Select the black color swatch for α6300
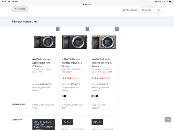This screenshot has width=174, height=130. pos(65,96)
